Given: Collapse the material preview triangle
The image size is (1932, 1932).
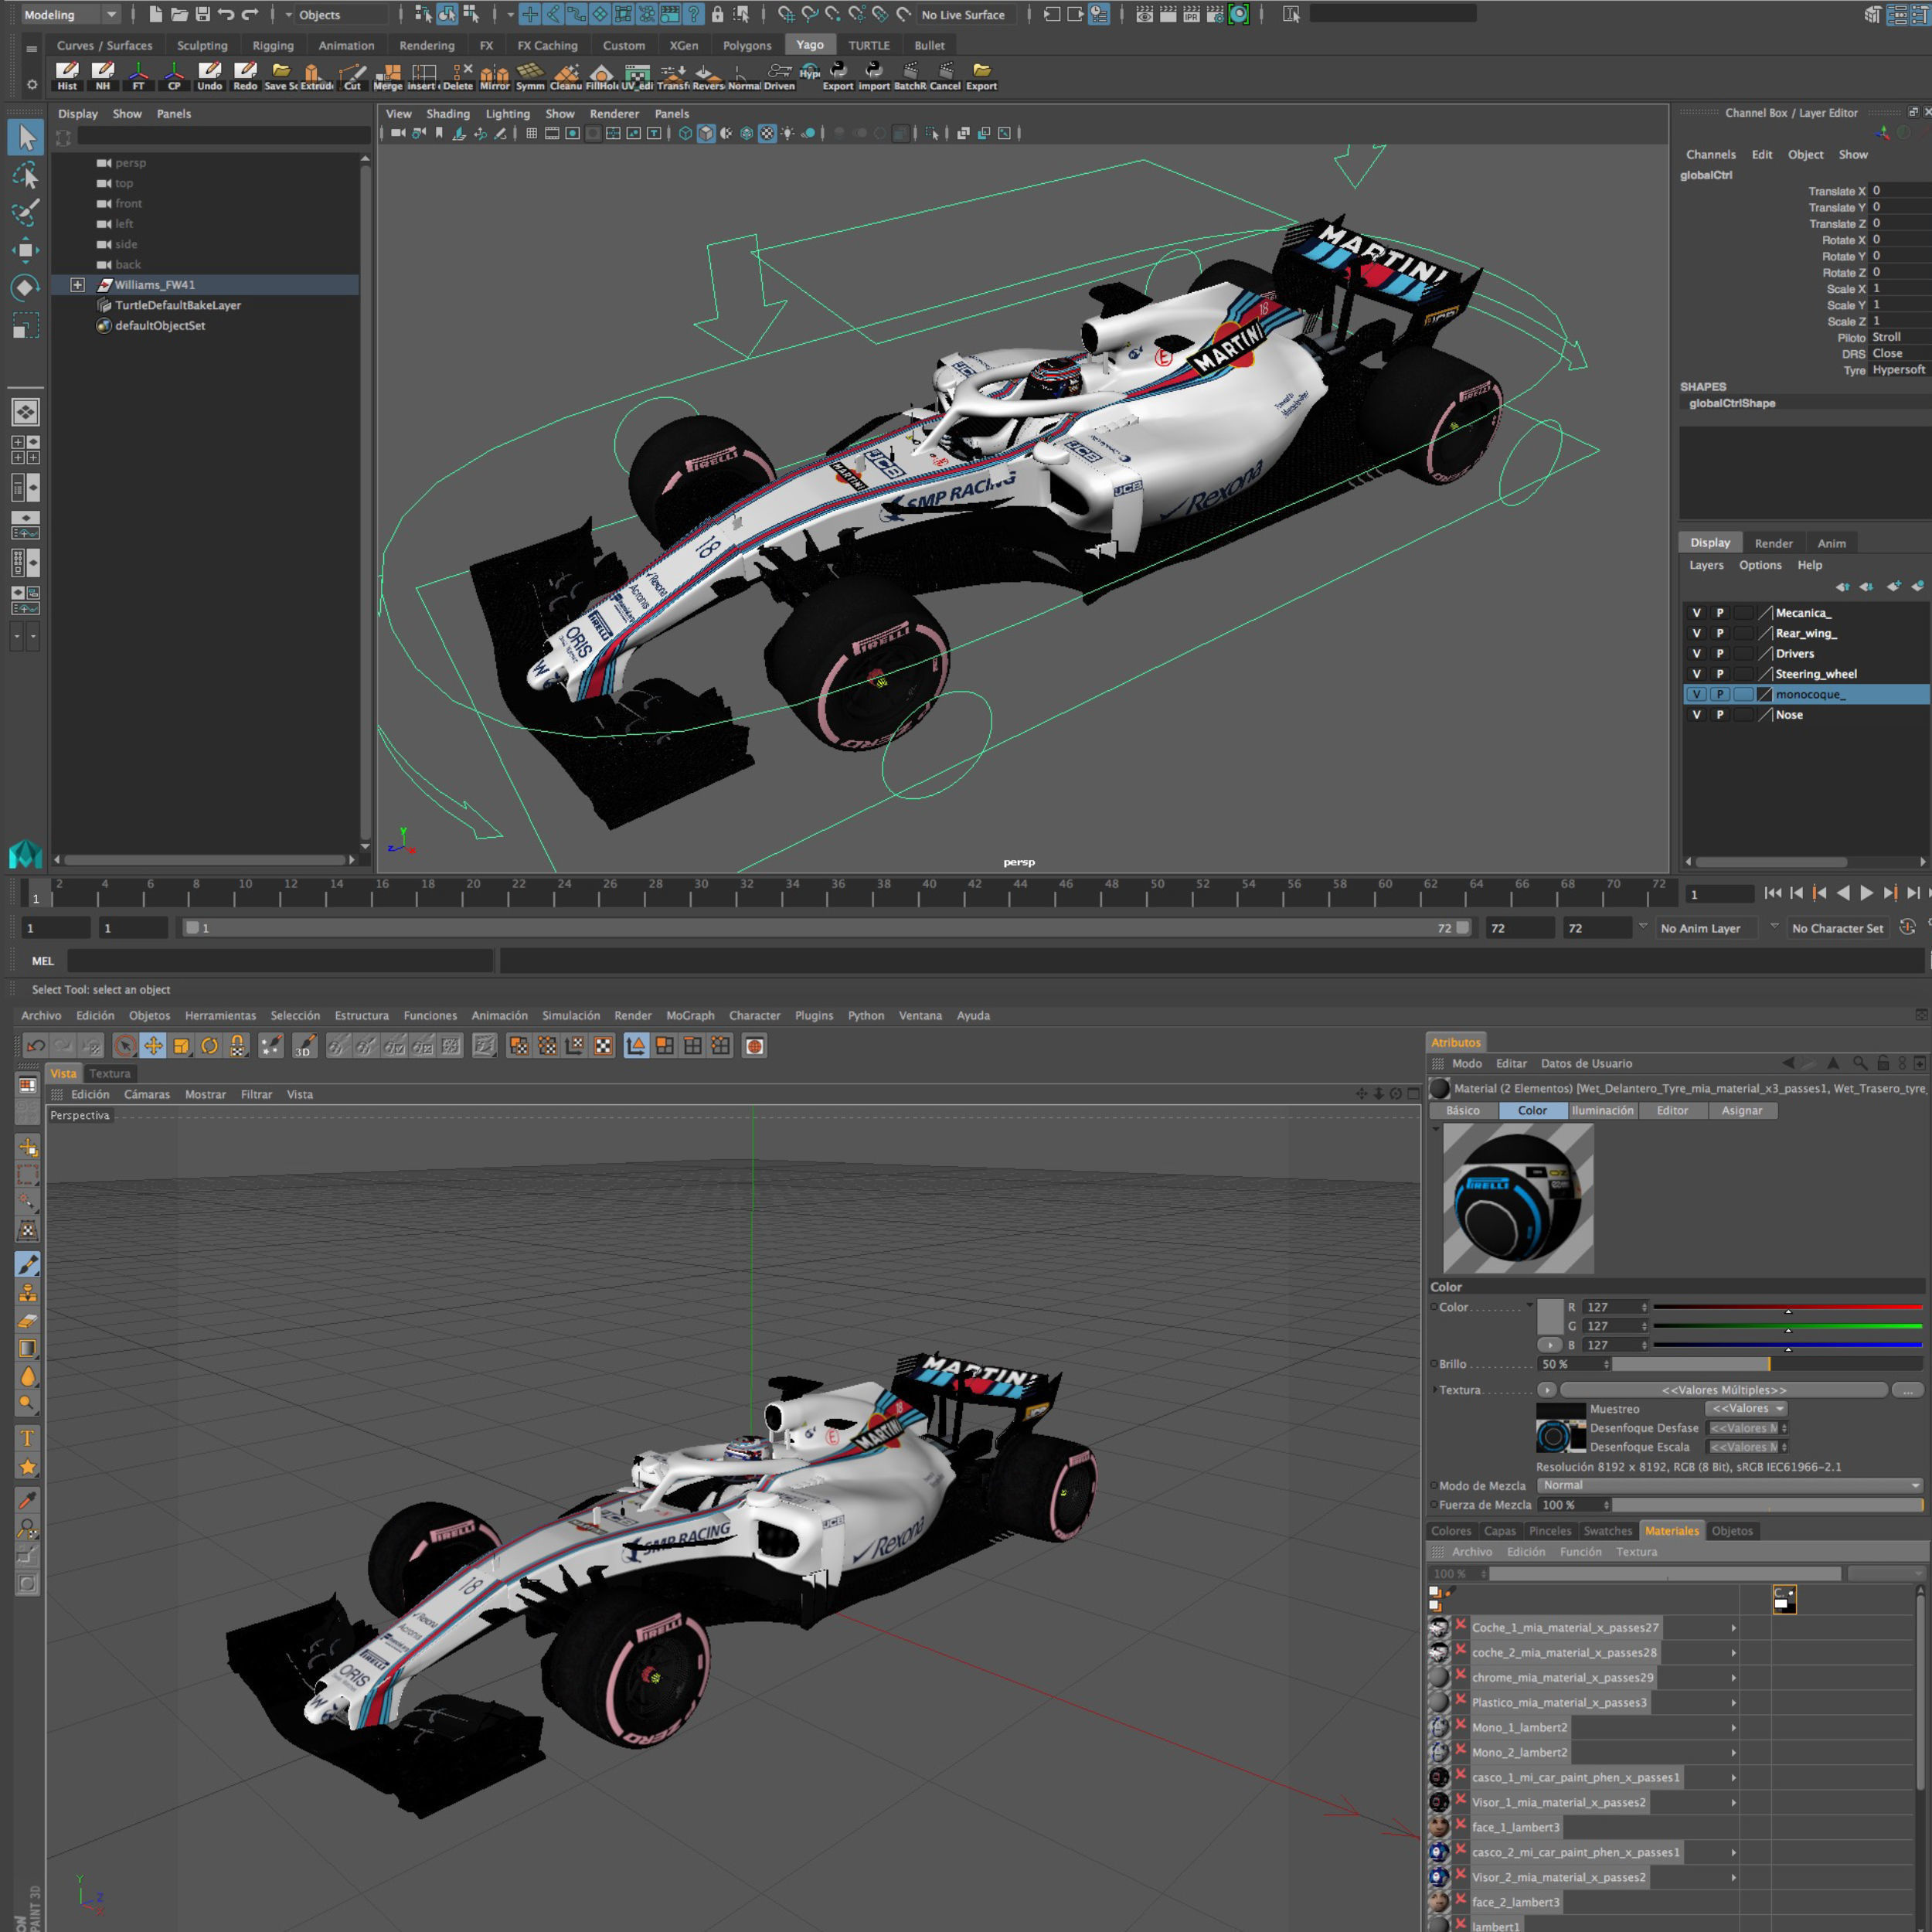Looking at the screenshot, I should coord(1436,1129).
